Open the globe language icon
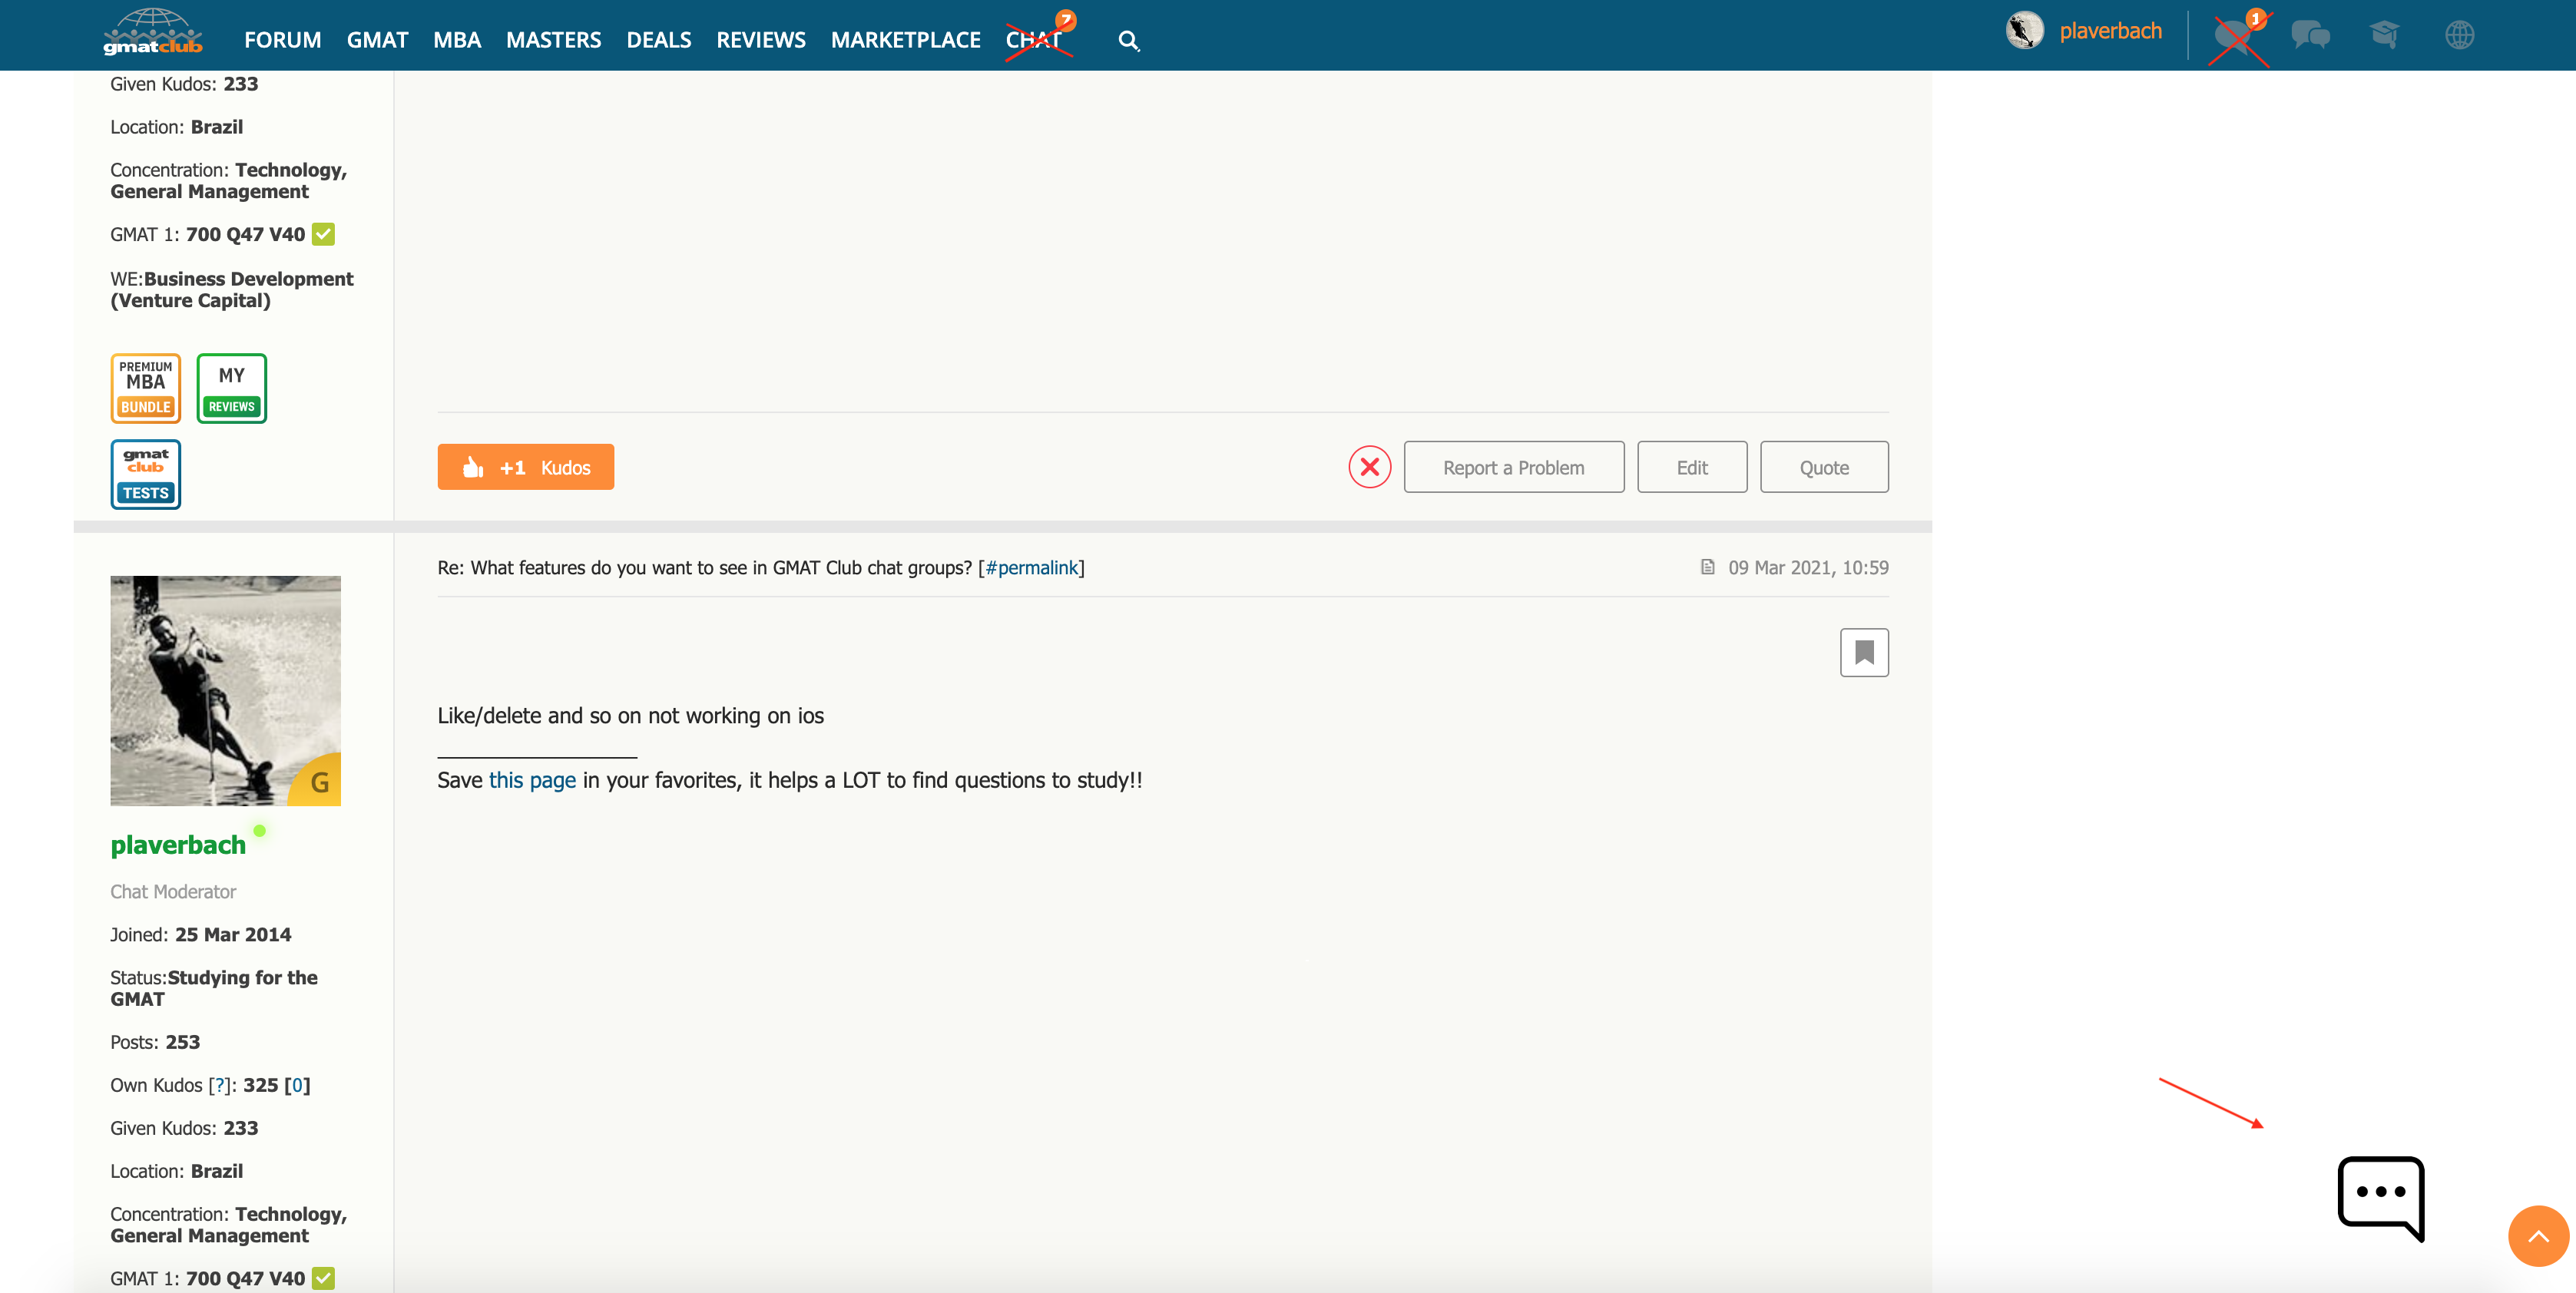The width and height of the screenshot is (2576, 1293). click(2460, 35)
